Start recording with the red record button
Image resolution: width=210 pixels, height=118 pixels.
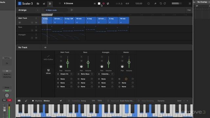click(x=103, y=4)
